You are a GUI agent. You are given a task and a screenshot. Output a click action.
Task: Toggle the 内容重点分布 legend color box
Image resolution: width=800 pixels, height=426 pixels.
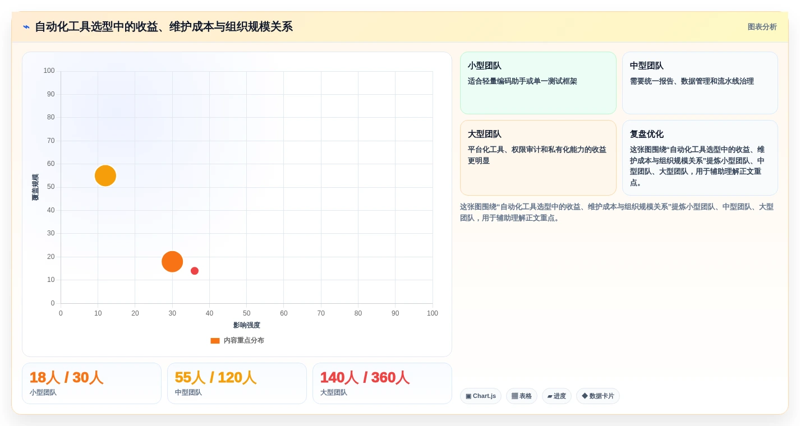[x=215, y=340]
